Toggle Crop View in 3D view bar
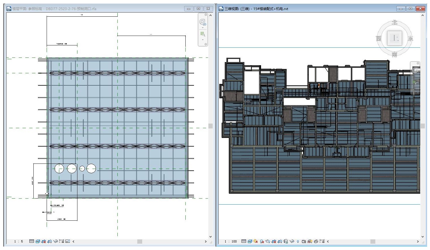430x250 pixels. tap(274, 241)
